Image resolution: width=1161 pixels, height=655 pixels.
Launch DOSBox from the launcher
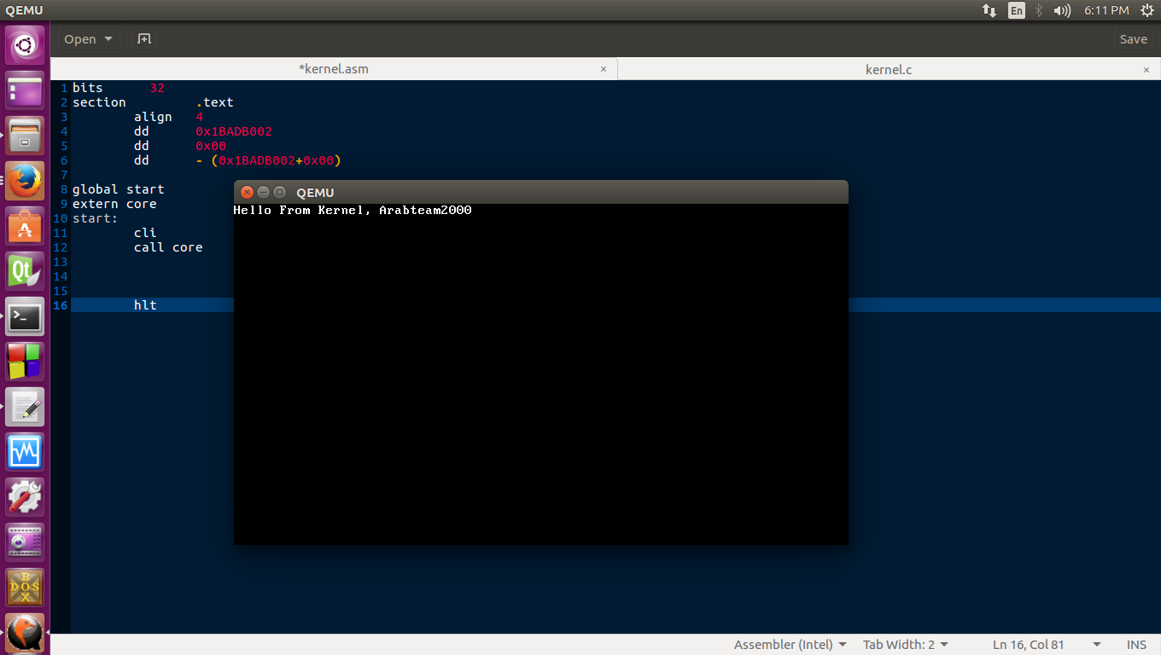coord(25,588)
